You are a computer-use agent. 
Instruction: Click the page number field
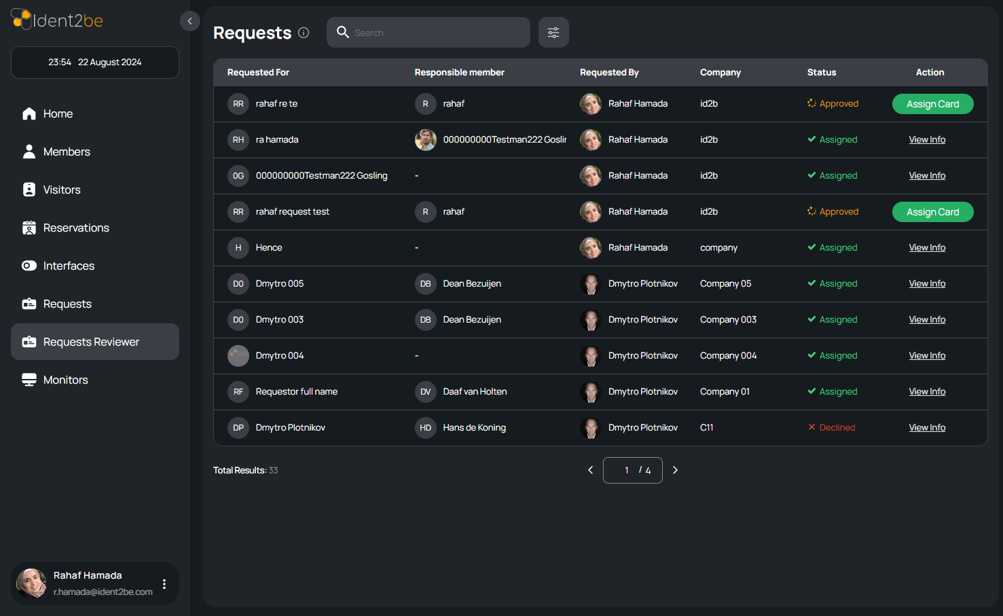pos(632,470)
